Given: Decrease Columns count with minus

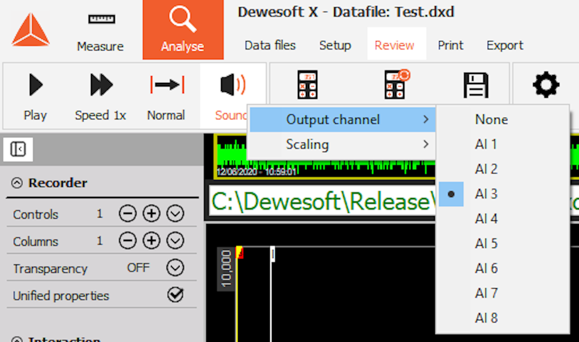Looking at the screenshot, I should point(128,240).
